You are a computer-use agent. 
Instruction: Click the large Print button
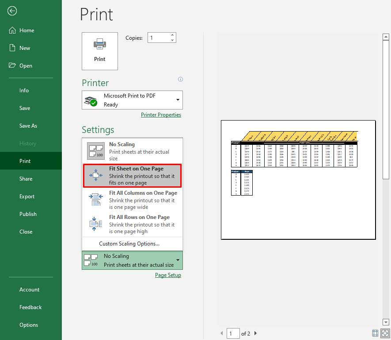pyautogui.click(x=99, y=51)
